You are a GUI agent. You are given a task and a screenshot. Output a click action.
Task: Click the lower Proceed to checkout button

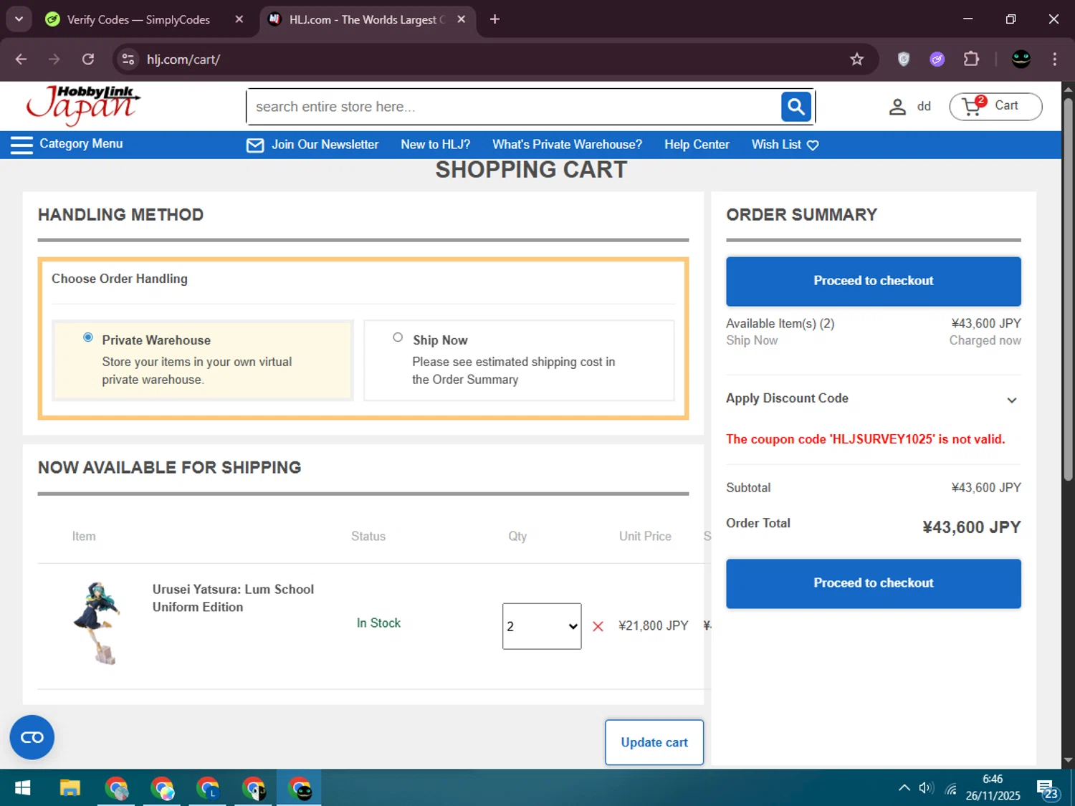[x=873, y=583]
